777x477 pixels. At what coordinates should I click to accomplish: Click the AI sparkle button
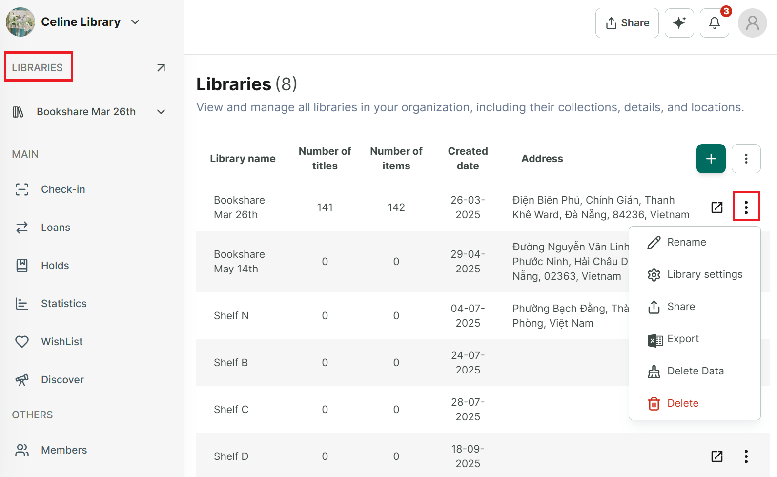(x=679, y=23)
